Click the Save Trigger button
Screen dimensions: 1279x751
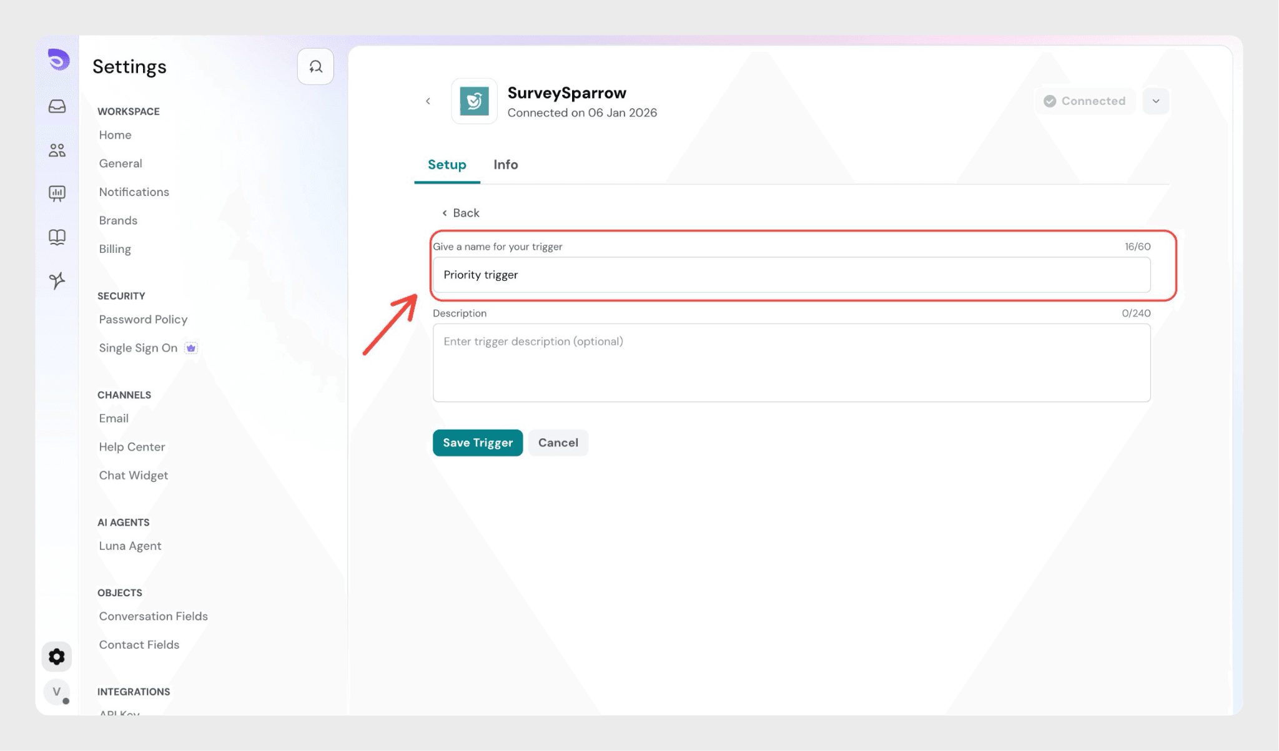tap(477, 443)
